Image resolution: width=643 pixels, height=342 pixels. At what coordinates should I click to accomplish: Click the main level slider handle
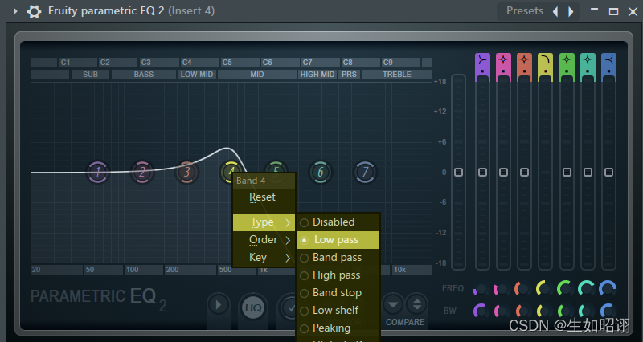(x=458, y=173)
